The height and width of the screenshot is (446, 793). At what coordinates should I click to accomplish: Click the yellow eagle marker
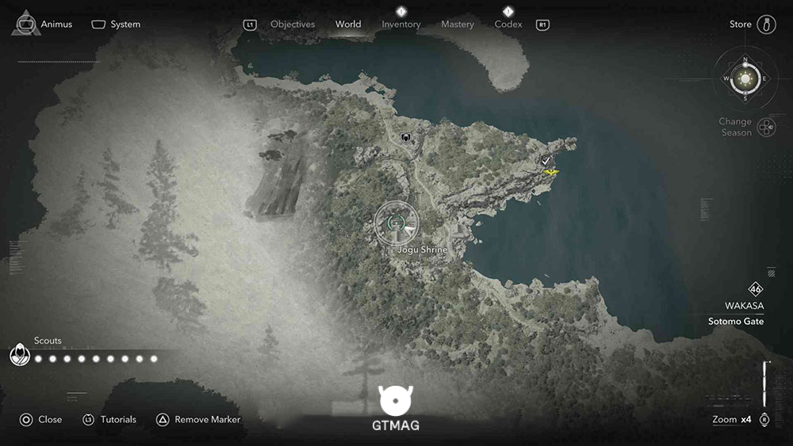pyautogui.click(x=551, y=173)
